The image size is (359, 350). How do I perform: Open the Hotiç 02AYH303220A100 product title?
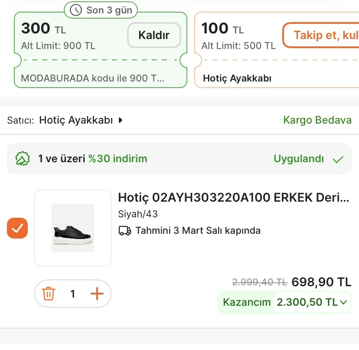[233, 197]
